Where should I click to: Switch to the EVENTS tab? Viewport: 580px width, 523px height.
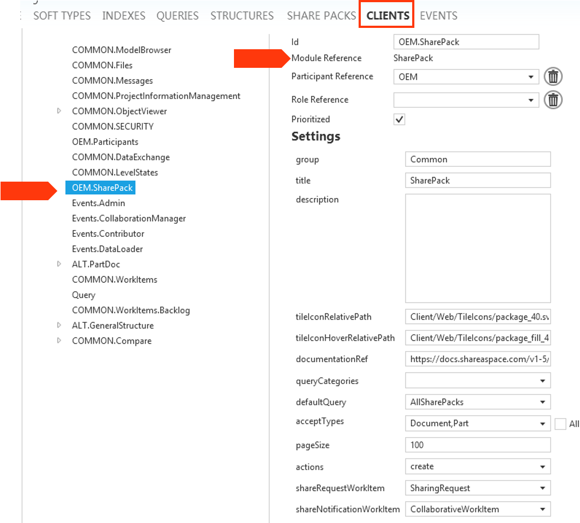438,16
